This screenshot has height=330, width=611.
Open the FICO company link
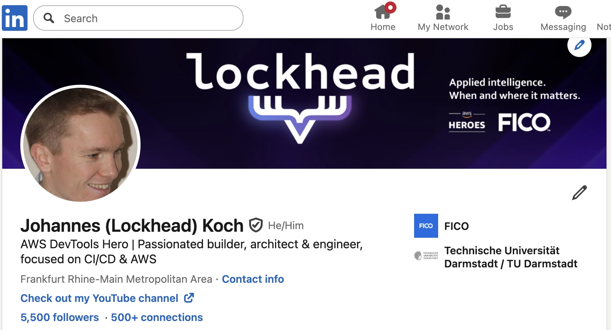457,226
